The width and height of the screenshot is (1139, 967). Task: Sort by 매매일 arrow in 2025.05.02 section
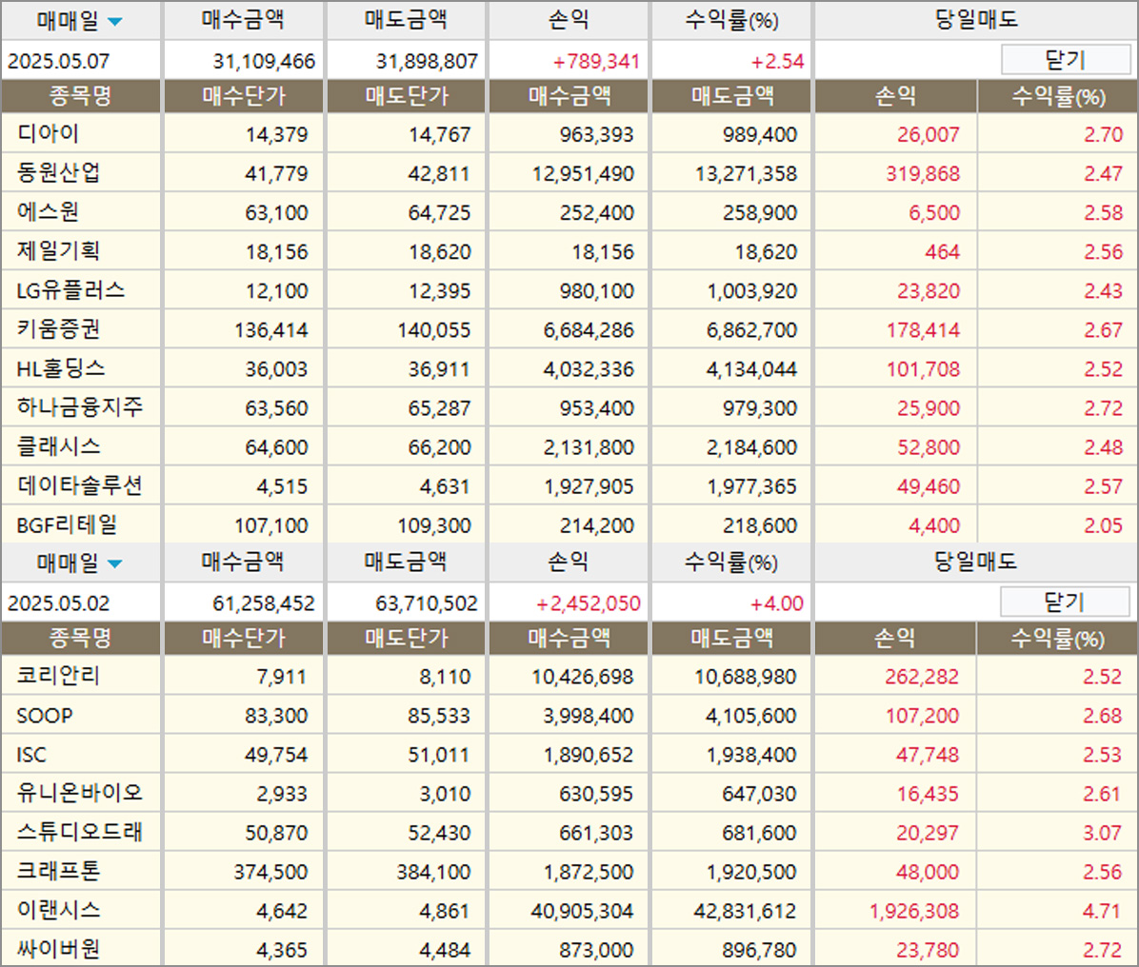(115, 563)
